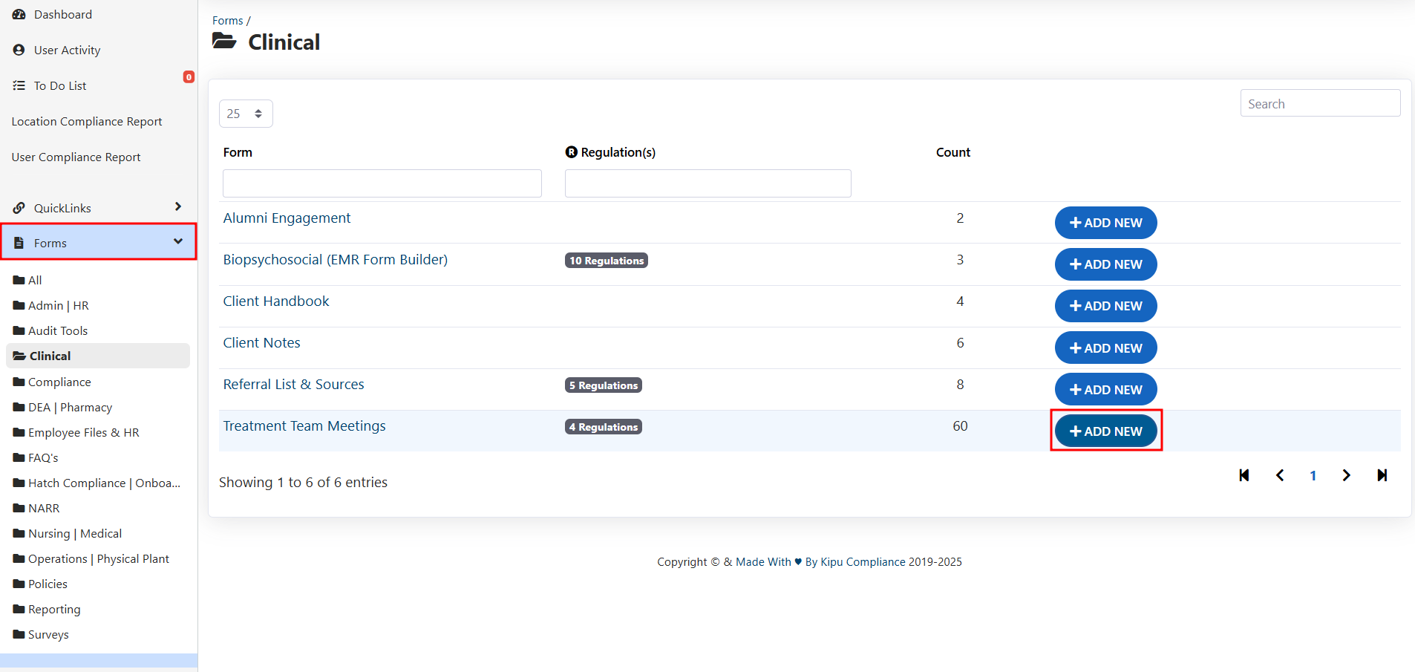Click the To Do List checklist icon

[19, 86]
